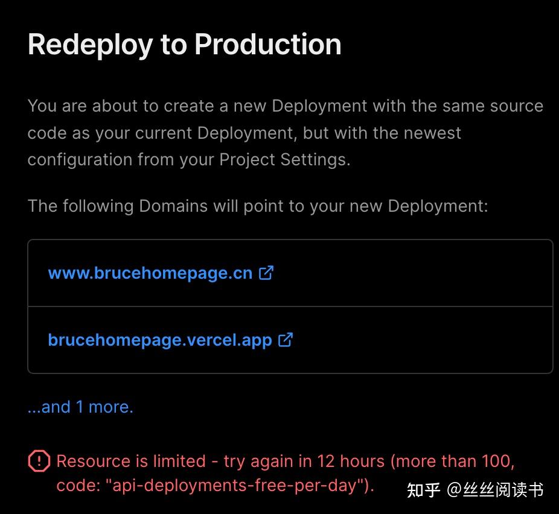Click the "Project Settings" text in the description
This screenshot has height=514, width=559.
282,160
